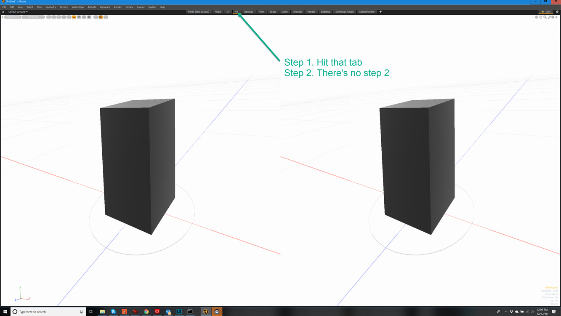Switch to the Render layout tab
Image resolution: width=561 pixels, height=316 pixels.
[311, 12]
